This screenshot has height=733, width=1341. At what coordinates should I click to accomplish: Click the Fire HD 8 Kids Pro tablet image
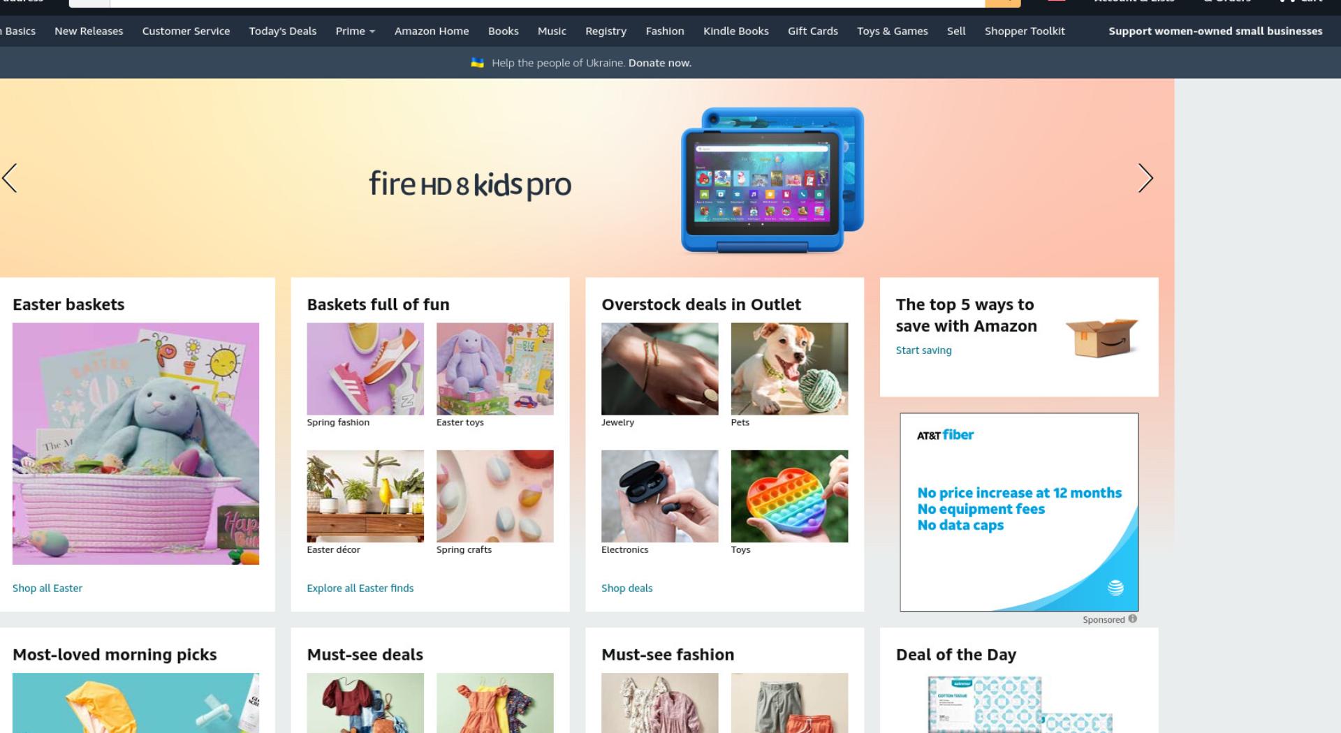tap(772, 179)
